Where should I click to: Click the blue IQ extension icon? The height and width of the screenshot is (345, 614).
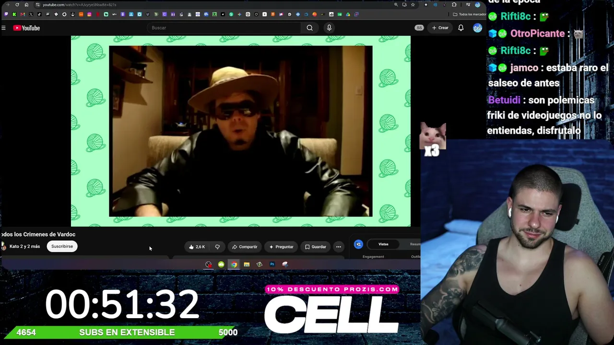tap(358, 244)
